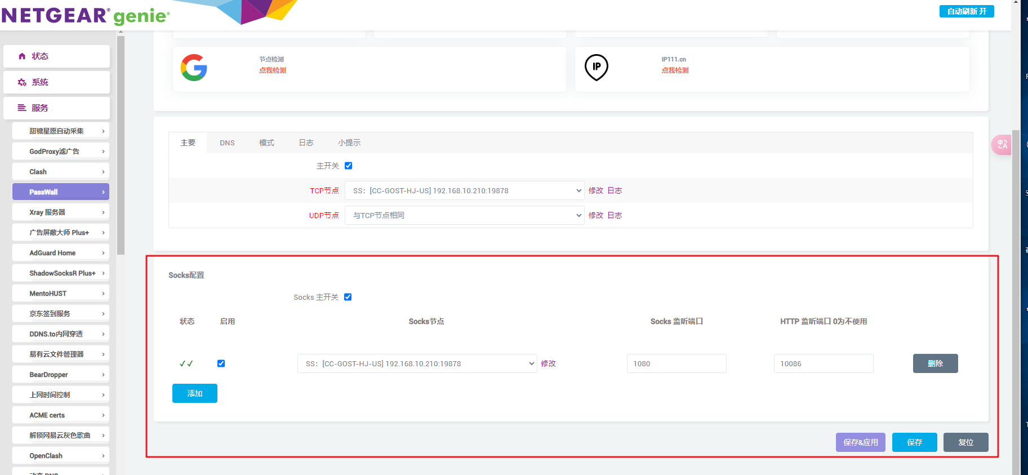Toggle the Socks 主开关 checkbox

pyautogui.click(x=348, y=297)
